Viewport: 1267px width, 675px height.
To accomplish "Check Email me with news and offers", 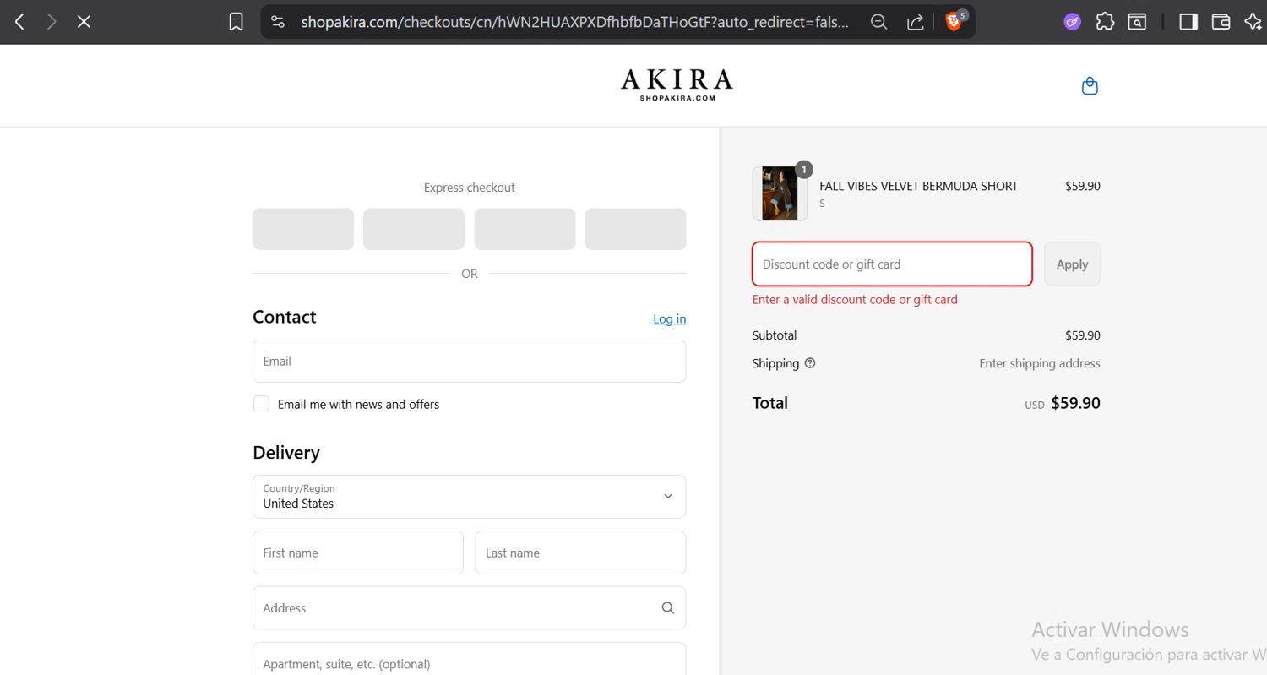I will click(x=262, y=404).
